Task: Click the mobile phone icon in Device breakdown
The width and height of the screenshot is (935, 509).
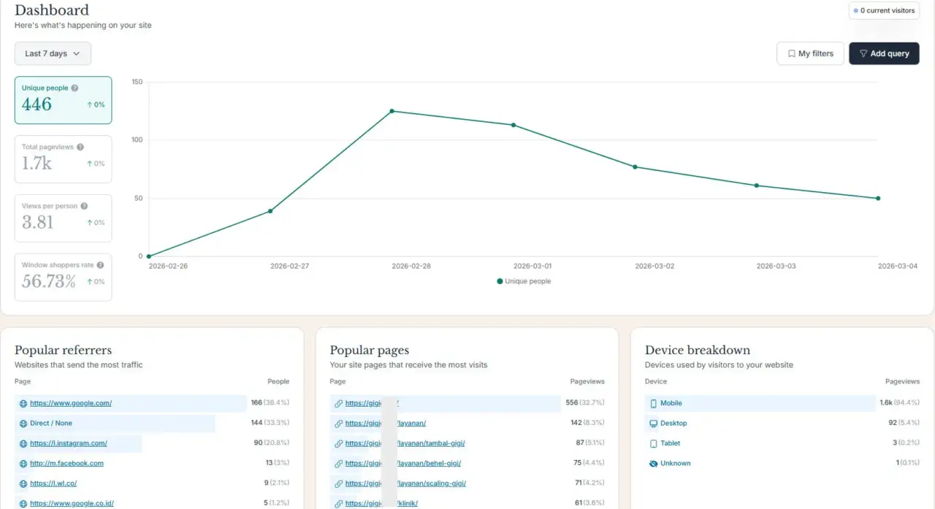Action: click(654, 403)
